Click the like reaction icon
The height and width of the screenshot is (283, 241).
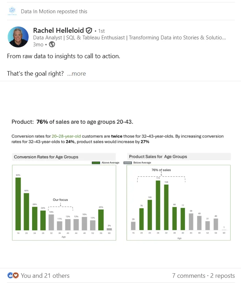point(10,275)
